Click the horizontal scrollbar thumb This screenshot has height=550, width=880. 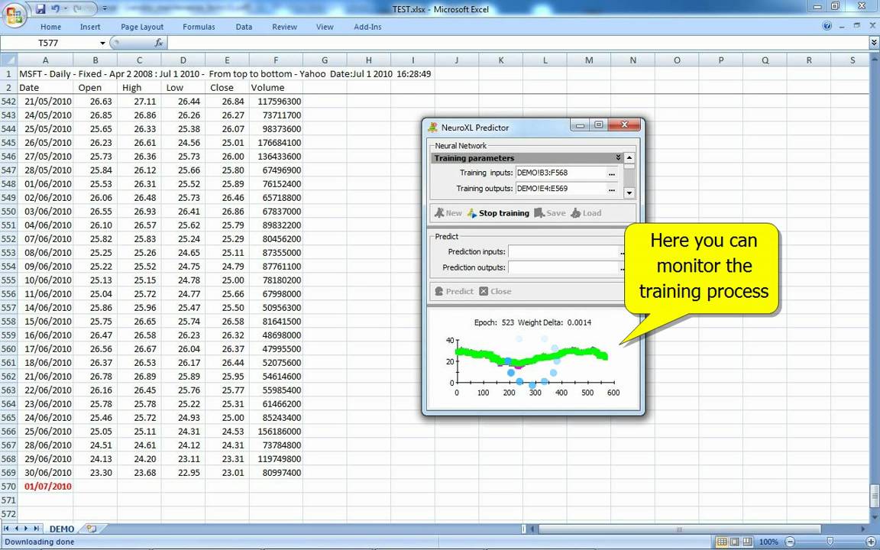point(679,529)
